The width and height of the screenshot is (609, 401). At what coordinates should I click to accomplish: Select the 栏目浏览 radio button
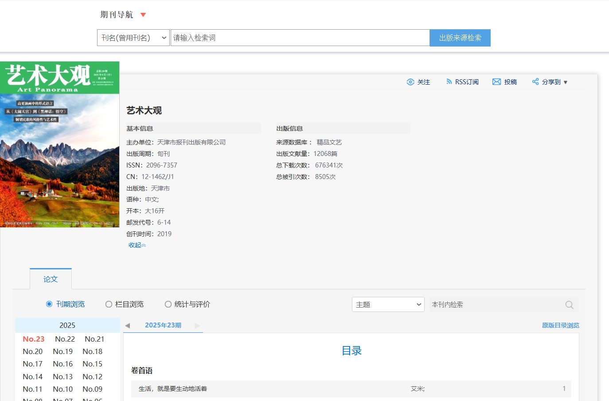coord(109,304)
